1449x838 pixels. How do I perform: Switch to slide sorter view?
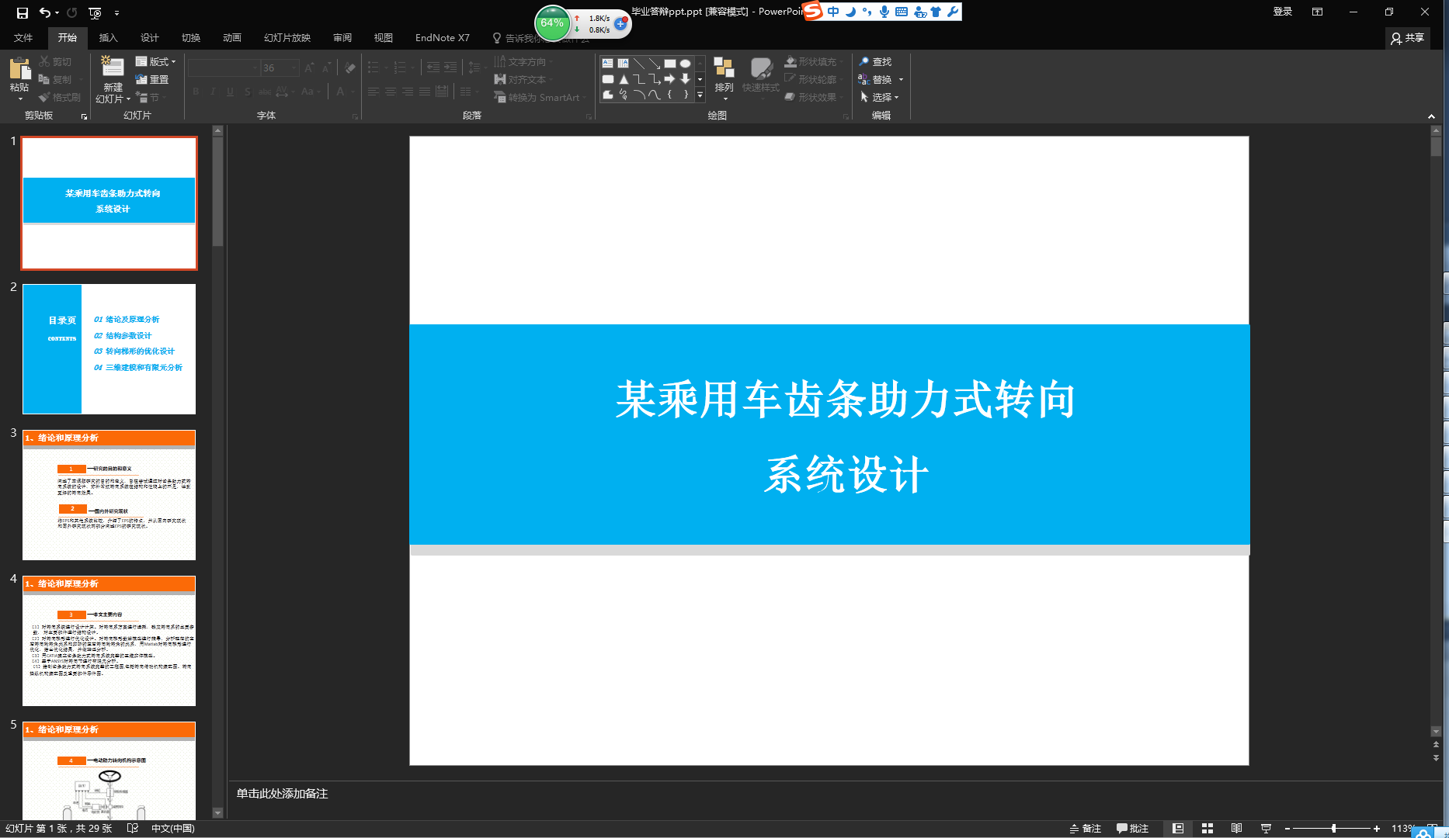[x=1207, y=828]
